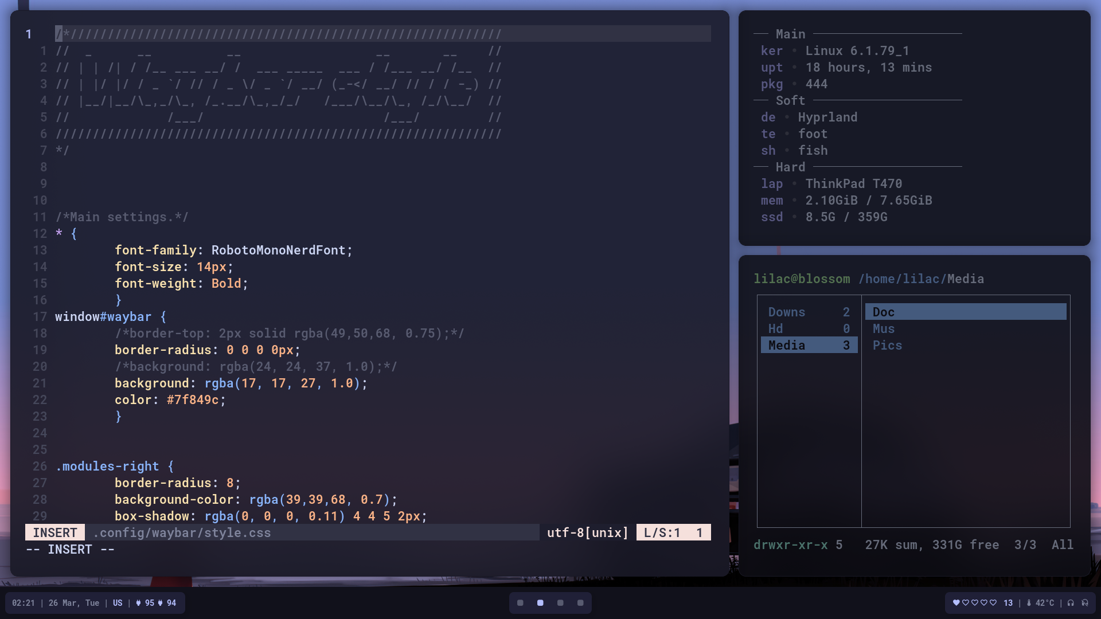Screen dimensions: 1101x619
Task: Select the Pics folder in ranger
Action: click(887, 345)
